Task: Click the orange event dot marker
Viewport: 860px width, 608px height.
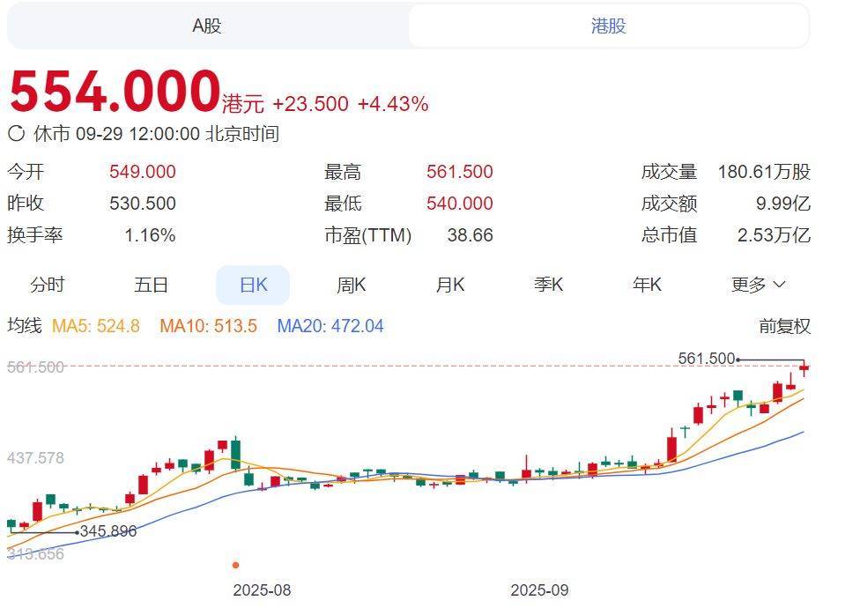Action: [235, 565]
